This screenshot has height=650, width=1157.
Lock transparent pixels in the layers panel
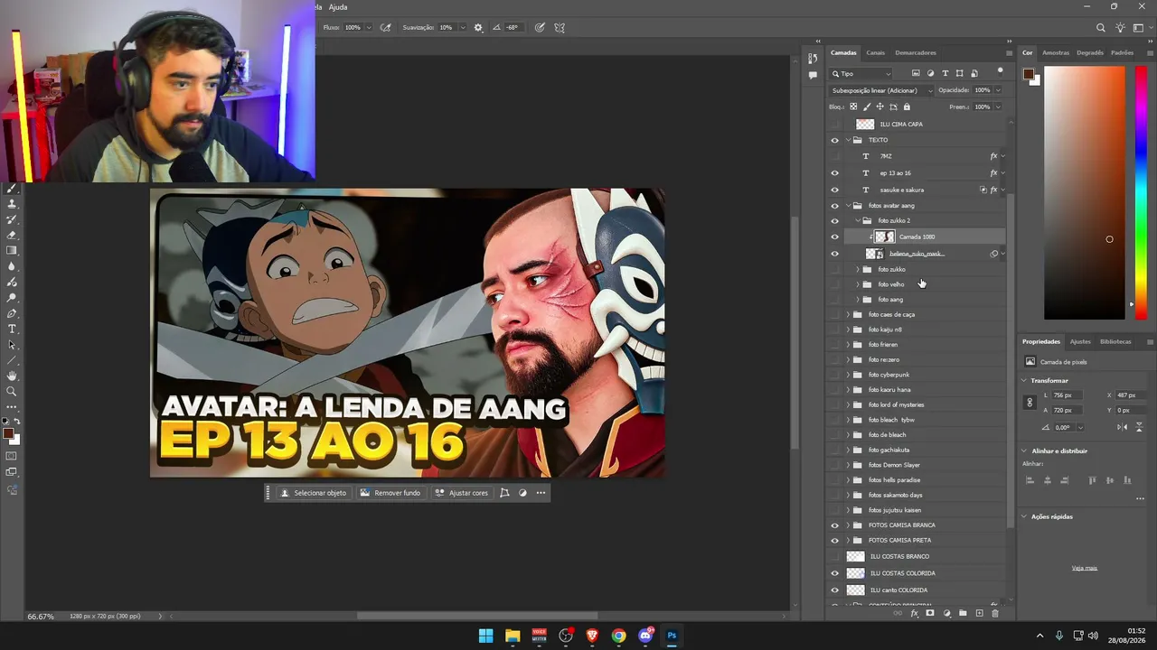(x=852, y=107)
